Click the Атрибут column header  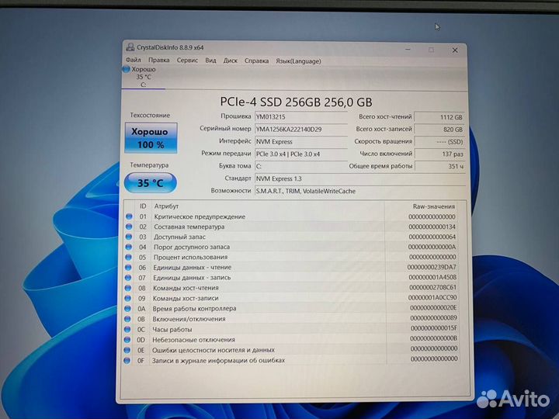pyautogui.click(x=166, y=206)
